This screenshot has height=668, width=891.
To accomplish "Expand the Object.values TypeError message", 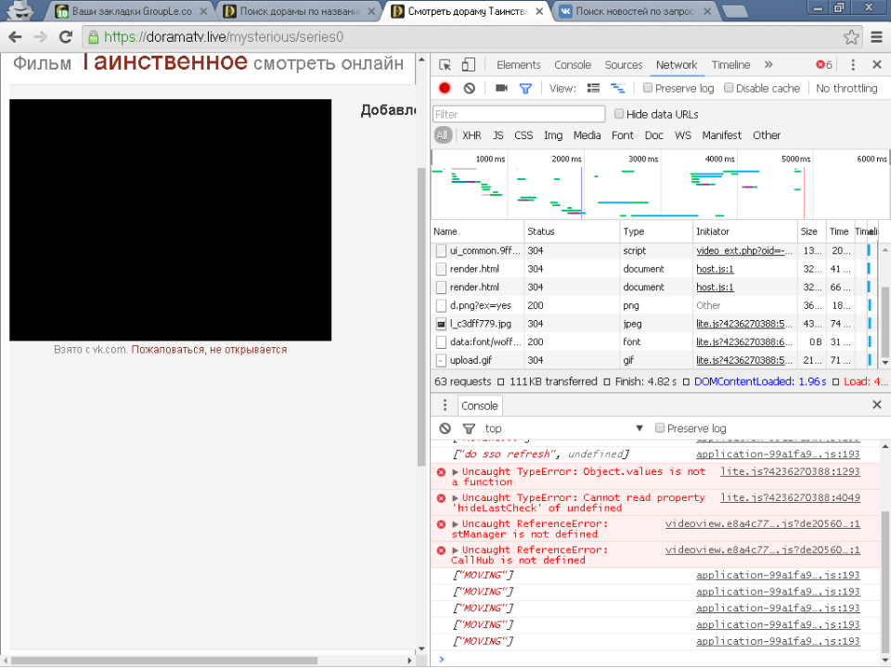I will 455,471.
